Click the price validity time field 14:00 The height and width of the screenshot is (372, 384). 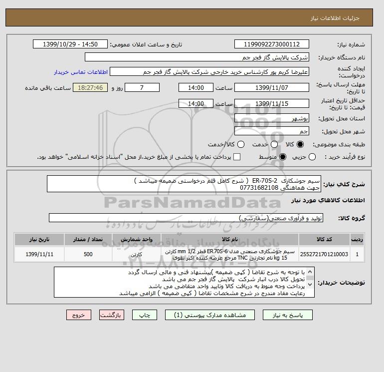pyautogui.click(x=196, y=103)
